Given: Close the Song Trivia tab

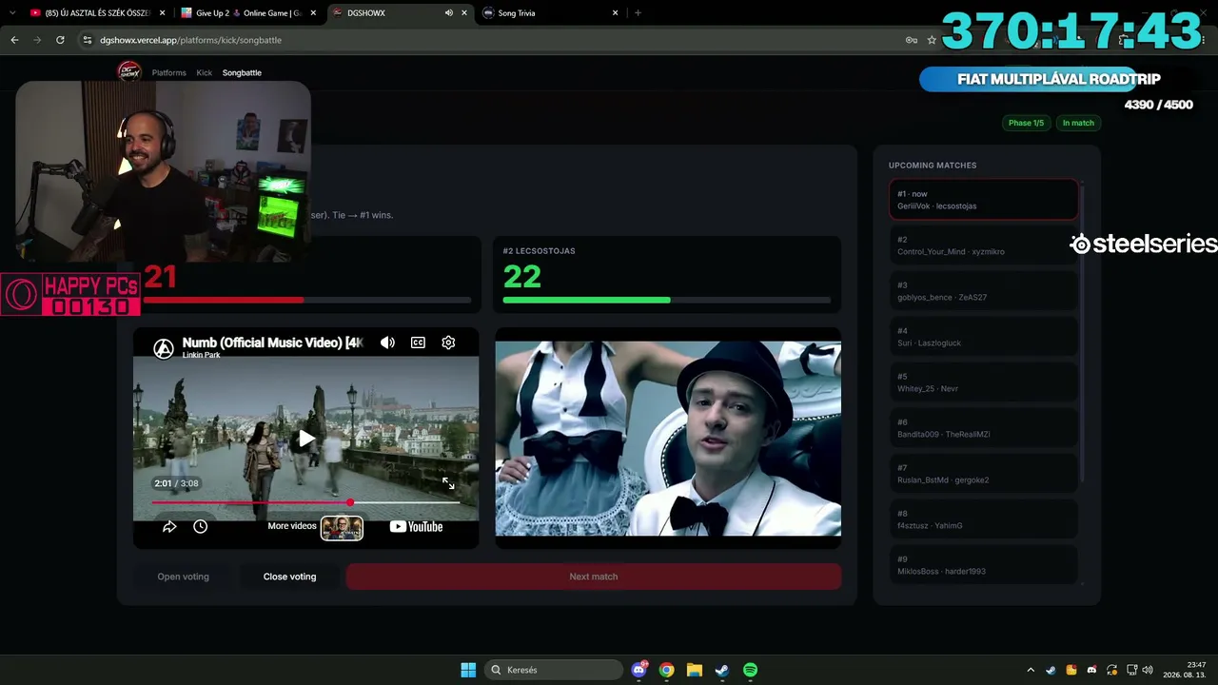Looking at the screenshot, I should click(x=615, y=13).
